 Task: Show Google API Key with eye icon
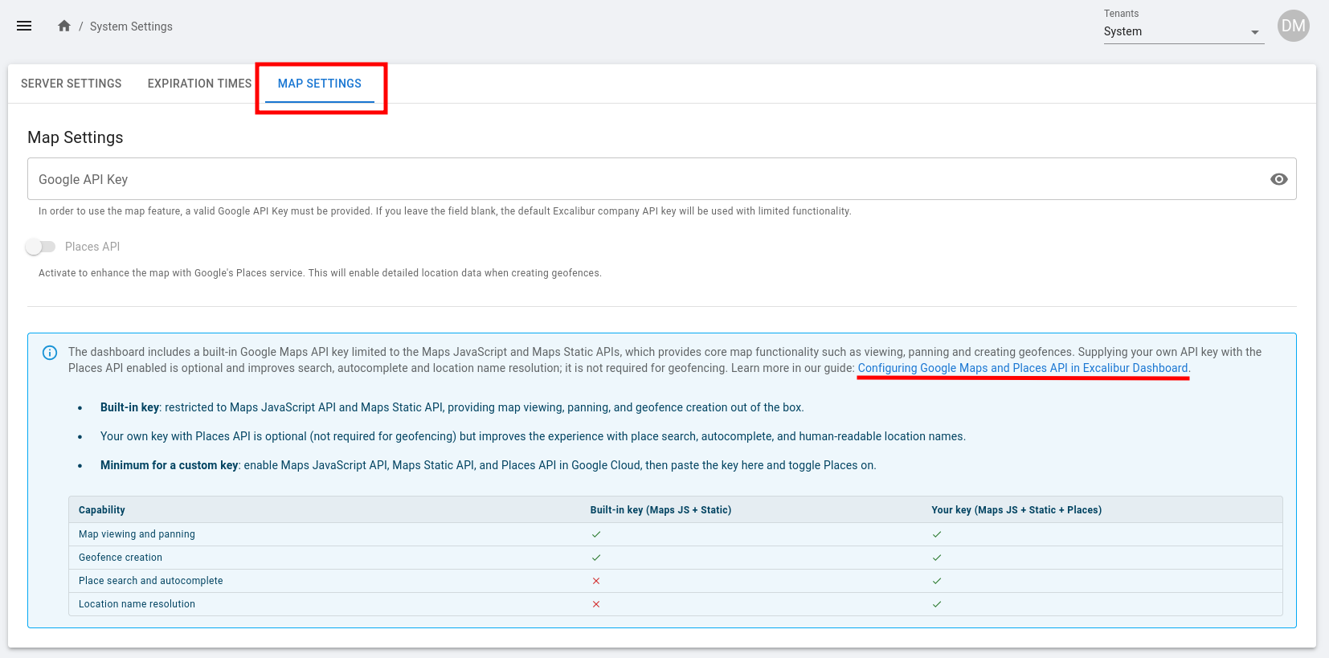point(1278,179)
